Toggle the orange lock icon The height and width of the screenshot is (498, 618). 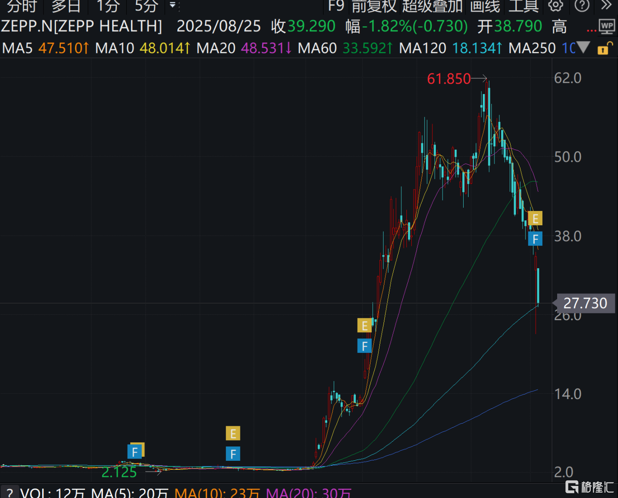[x=604, y=48]
